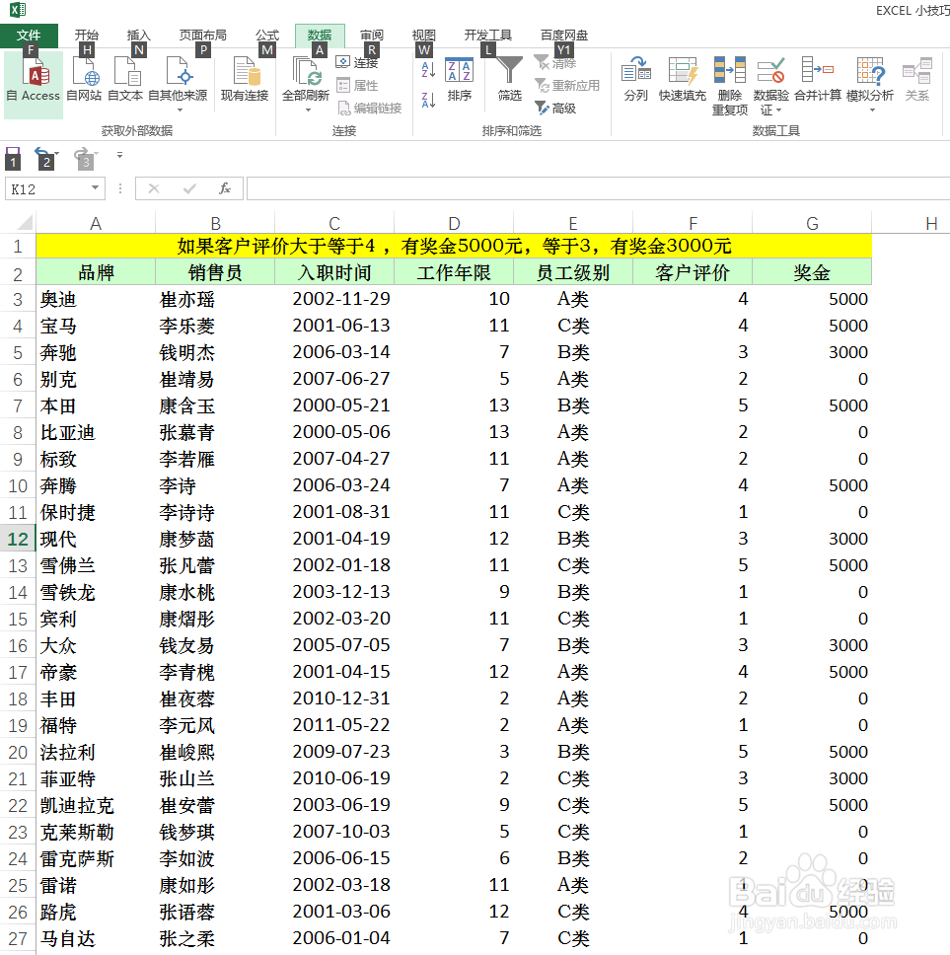Open workbook Connections
Image resolution: width=950 pixels, height=955 pixels.
(x=358, y=63)
